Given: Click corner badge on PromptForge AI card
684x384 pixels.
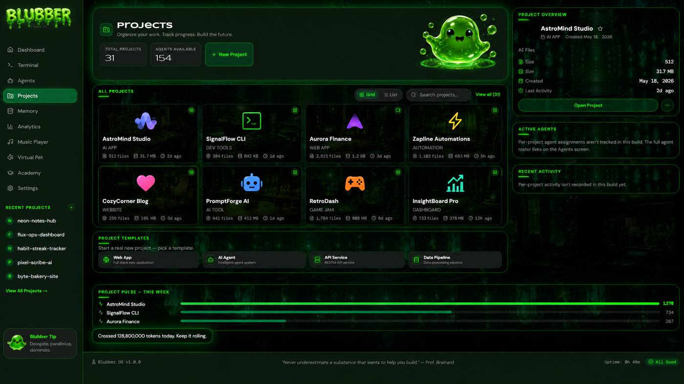Looking at the screenshot, I should click(x=295, y=172).
